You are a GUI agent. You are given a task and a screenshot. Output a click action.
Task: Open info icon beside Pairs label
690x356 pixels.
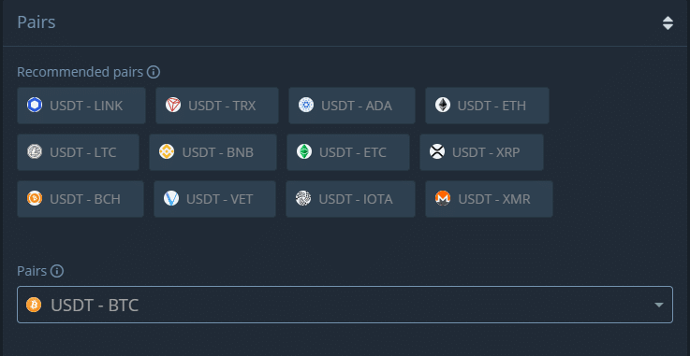57,271
